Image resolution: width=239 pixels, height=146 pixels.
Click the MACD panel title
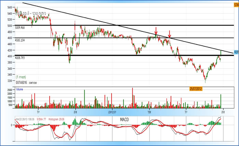pos(124,120)
